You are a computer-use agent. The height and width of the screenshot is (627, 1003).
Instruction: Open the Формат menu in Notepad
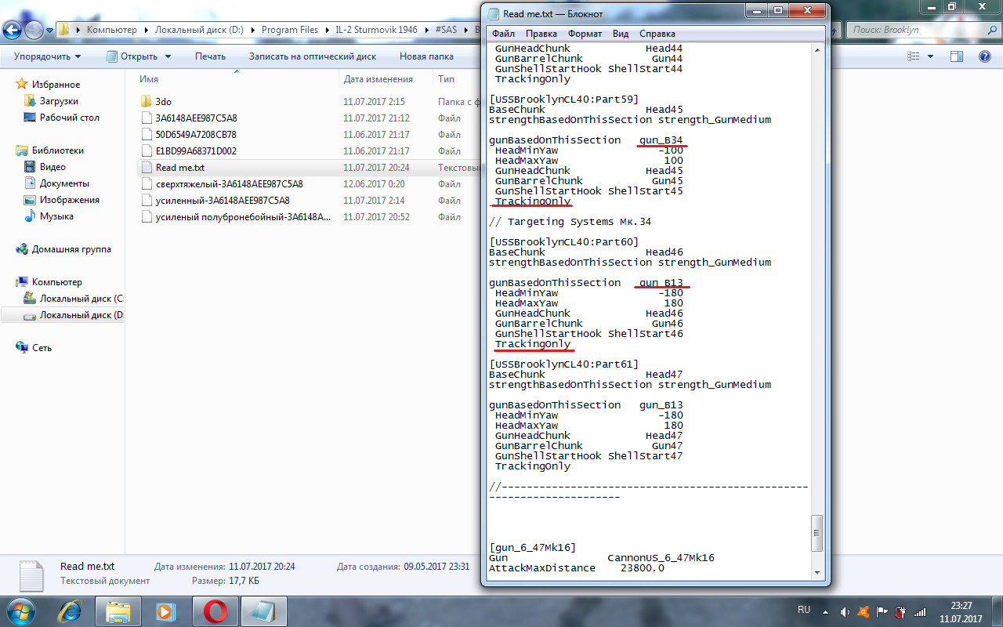point(585,34)
